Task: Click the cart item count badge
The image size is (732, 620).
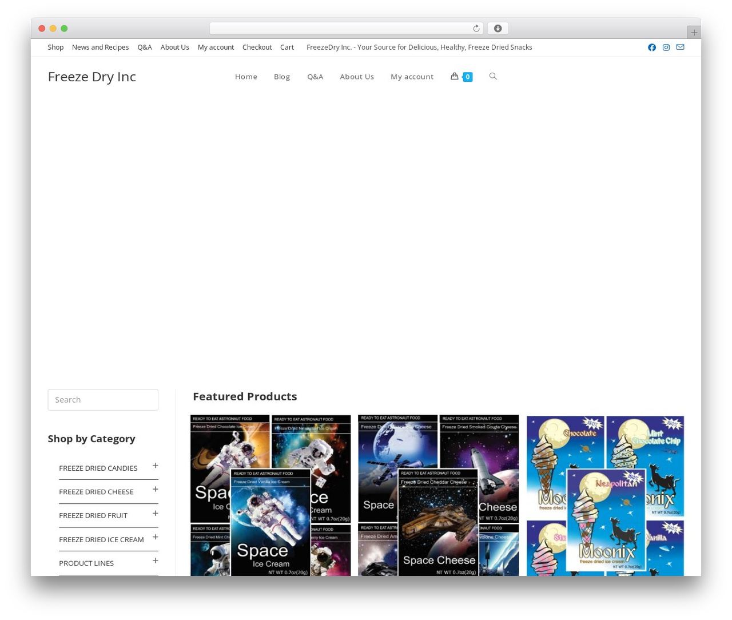Action: (x=468, y=77)
